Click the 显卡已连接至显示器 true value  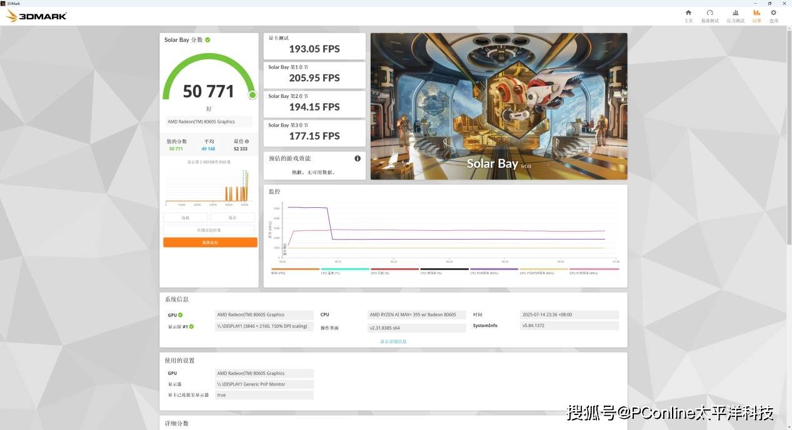pos(264,395)
